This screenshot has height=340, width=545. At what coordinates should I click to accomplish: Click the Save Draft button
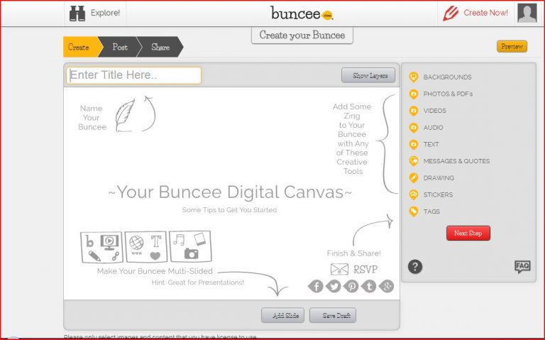(333, 315)
